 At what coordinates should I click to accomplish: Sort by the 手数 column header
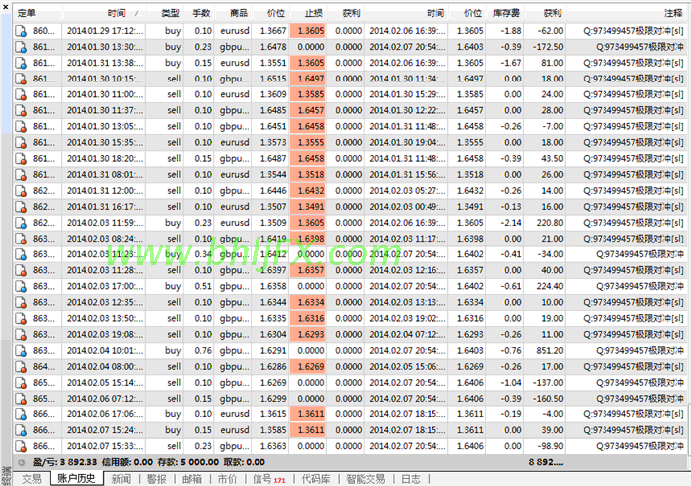[x=199, y=13]
